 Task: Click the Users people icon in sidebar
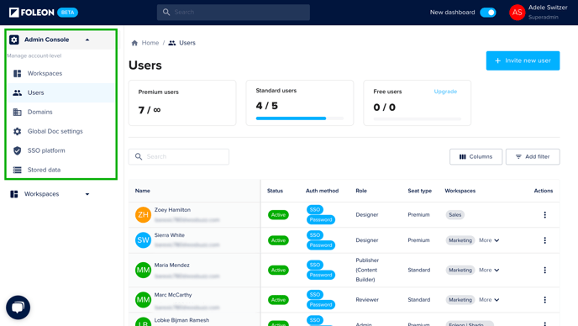(x=18, y=92)
